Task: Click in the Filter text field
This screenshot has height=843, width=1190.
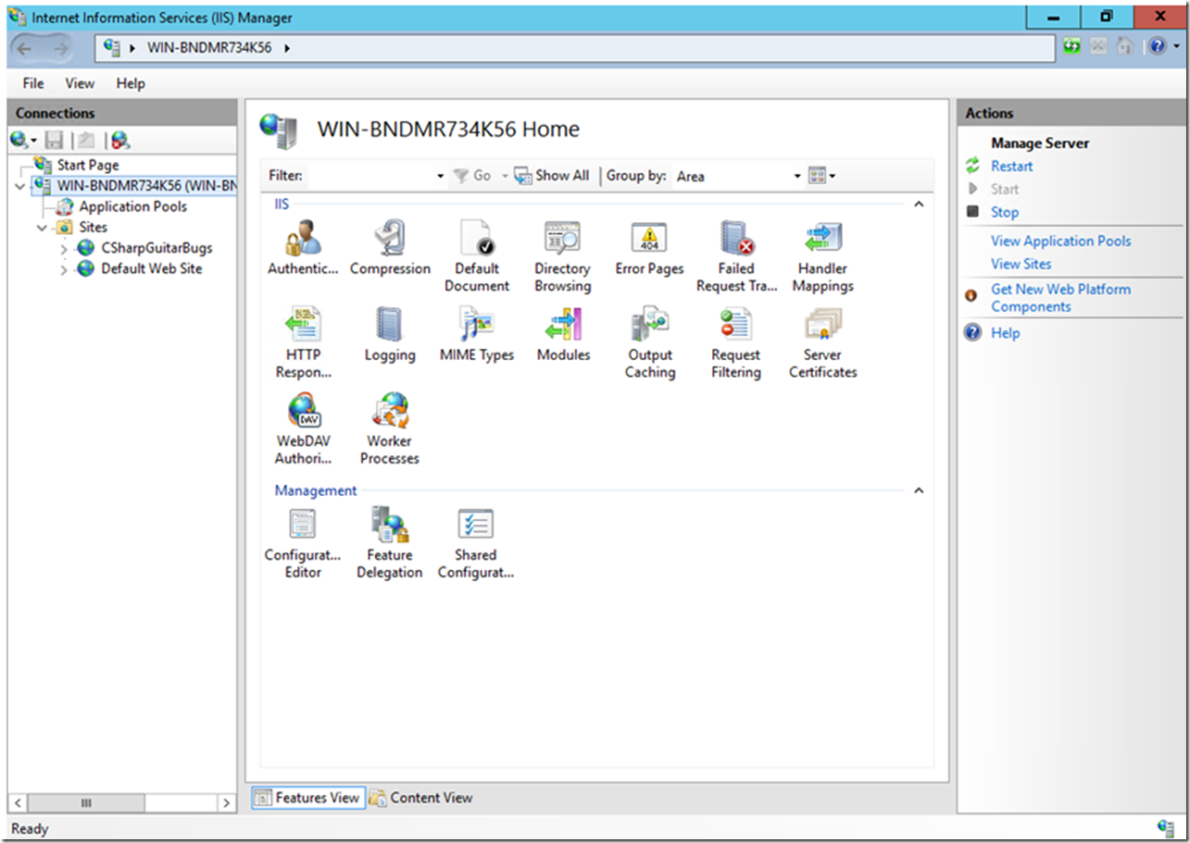Action: point(370,176)
